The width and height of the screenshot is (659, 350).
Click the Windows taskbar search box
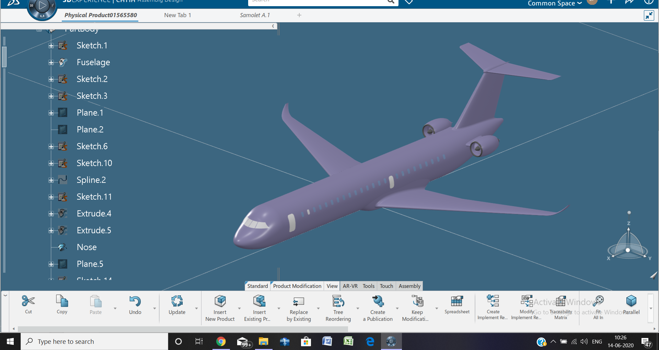pos(94,341)
